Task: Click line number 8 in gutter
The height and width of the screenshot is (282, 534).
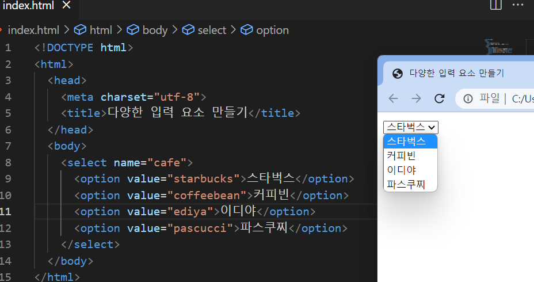Action: pos(8,163)
